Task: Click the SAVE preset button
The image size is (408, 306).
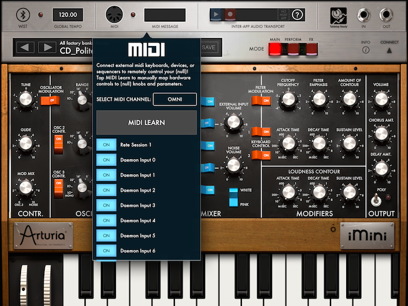Action: [209, 47]
